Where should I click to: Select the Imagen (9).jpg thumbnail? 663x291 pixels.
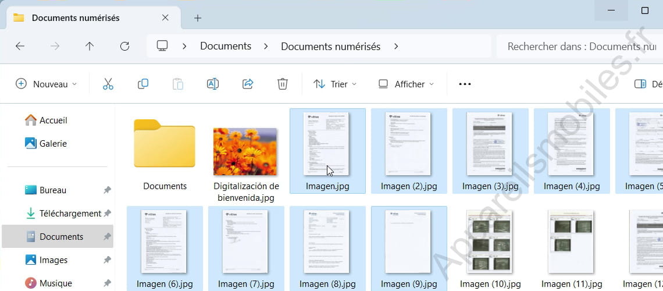[408, 242]
